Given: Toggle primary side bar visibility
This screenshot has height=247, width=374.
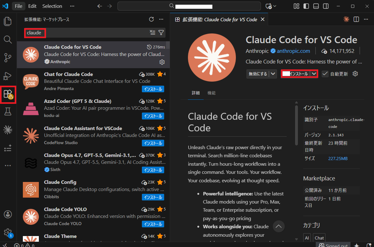Looking at the screenshot, I should [306, 6].
